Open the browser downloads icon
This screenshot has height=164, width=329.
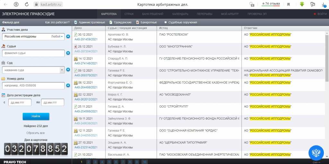tap(324, 4)
